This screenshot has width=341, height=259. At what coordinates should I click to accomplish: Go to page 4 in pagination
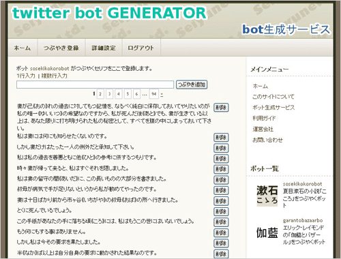point(119,94)
